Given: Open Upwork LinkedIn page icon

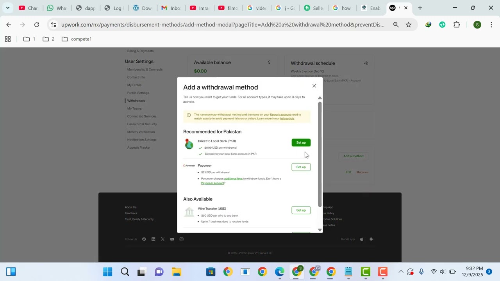Looking at the screenshot, I should coord(153,239).
